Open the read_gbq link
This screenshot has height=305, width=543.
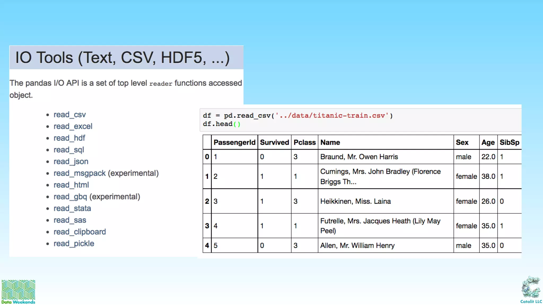70,197
